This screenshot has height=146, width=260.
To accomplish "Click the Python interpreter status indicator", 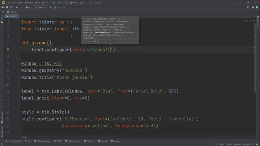I will click(249, 144).
